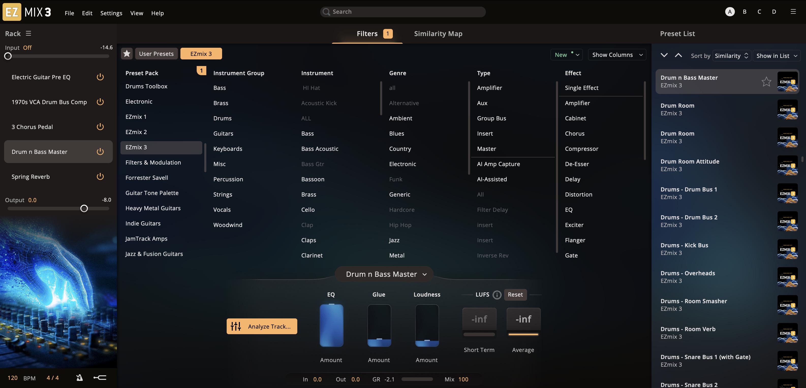Select Heavy Metal Guitars preset pack

(x=153, y=208)
